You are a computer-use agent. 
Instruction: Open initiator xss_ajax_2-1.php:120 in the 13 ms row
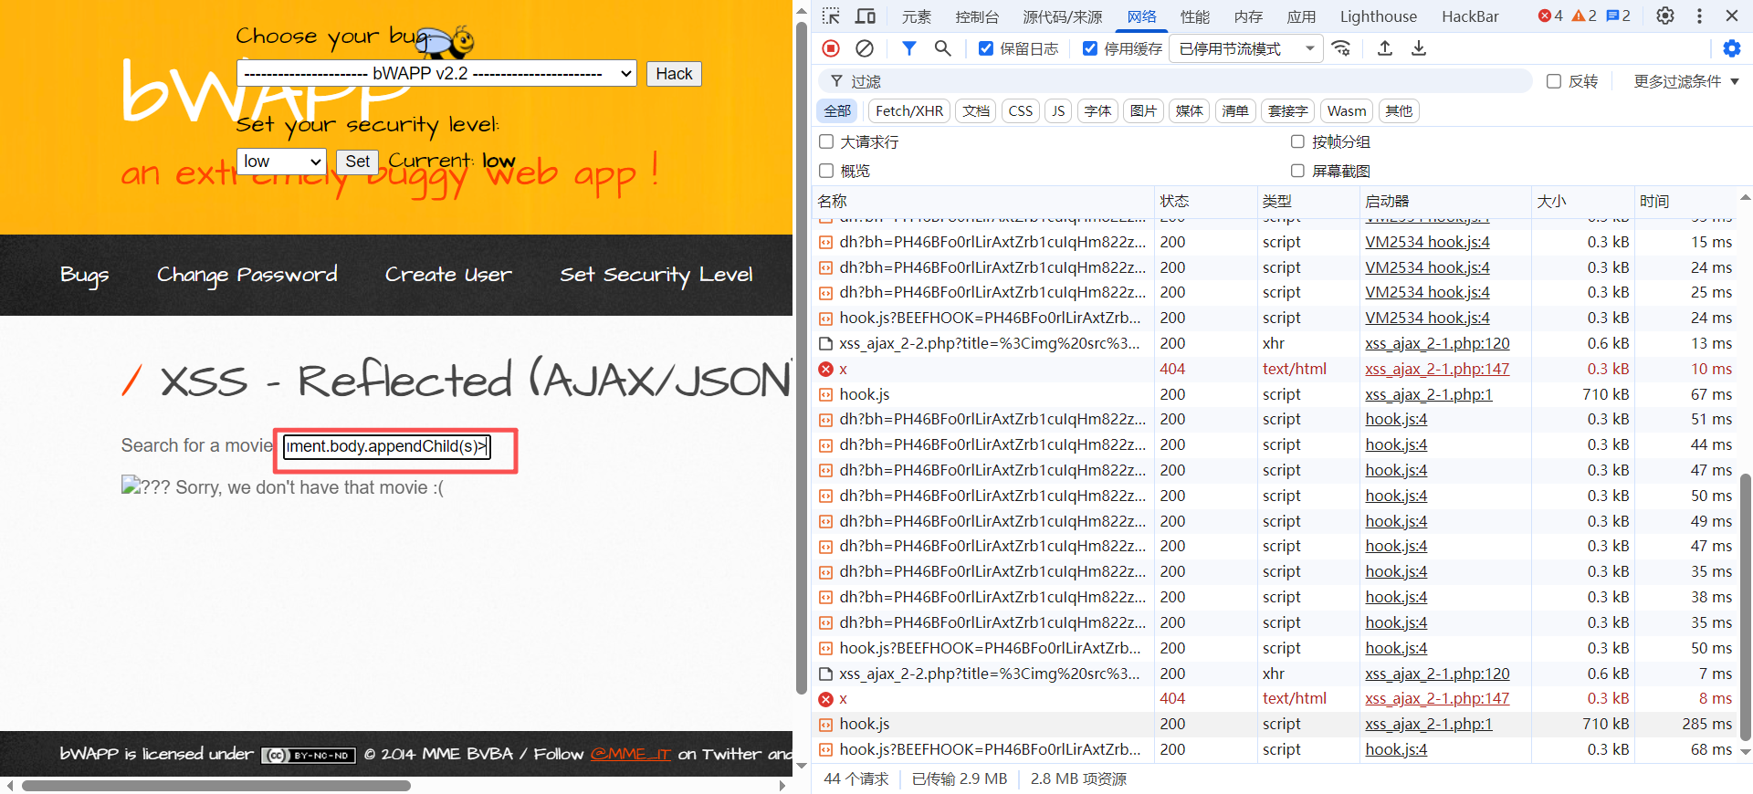click(1437, 344)
